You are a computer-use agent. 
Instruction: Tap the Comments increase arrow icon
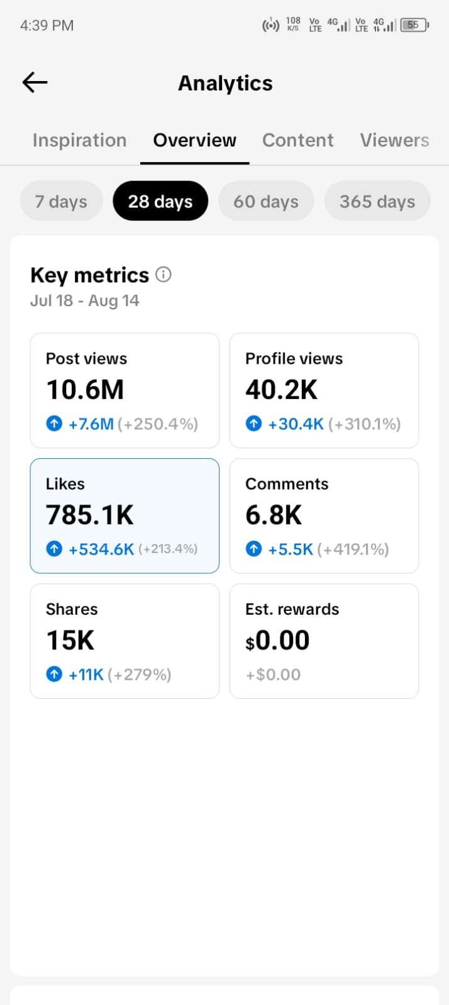point(254,549)
